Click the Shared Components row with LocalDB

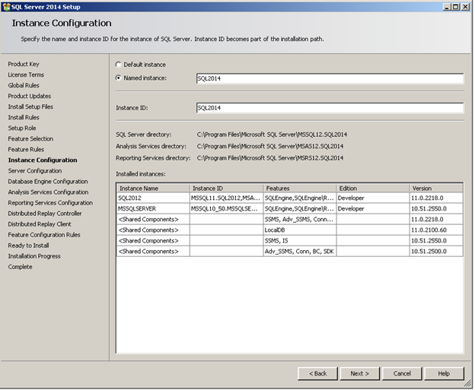click(x=290, y=230)
